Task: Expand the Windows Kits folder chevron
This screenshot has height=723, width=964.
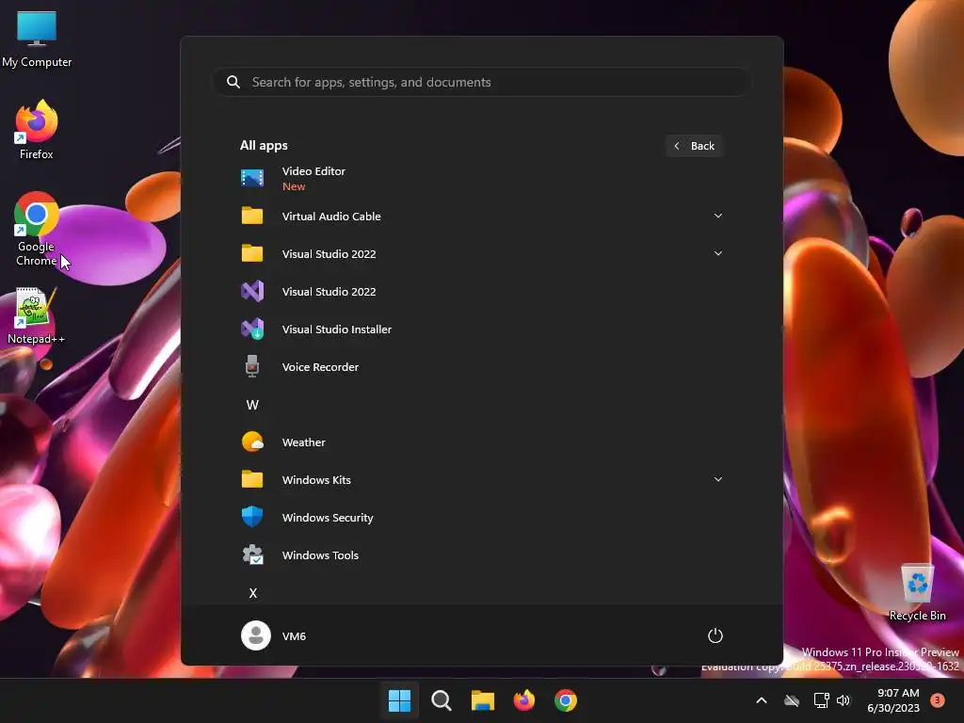Action: click(717, 479)
